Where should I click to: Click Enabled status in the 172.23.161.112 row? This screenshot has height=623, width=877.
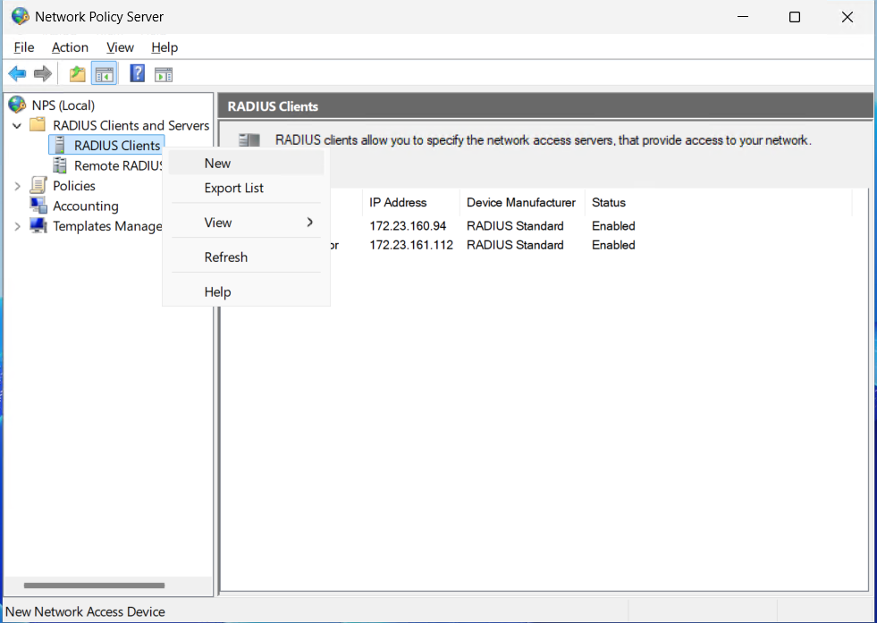[x=613, y=245]
